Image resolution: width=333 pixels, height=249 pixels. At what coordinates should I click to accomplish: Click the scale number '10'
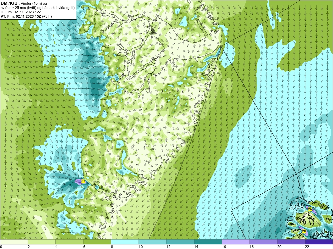(141, 247)
